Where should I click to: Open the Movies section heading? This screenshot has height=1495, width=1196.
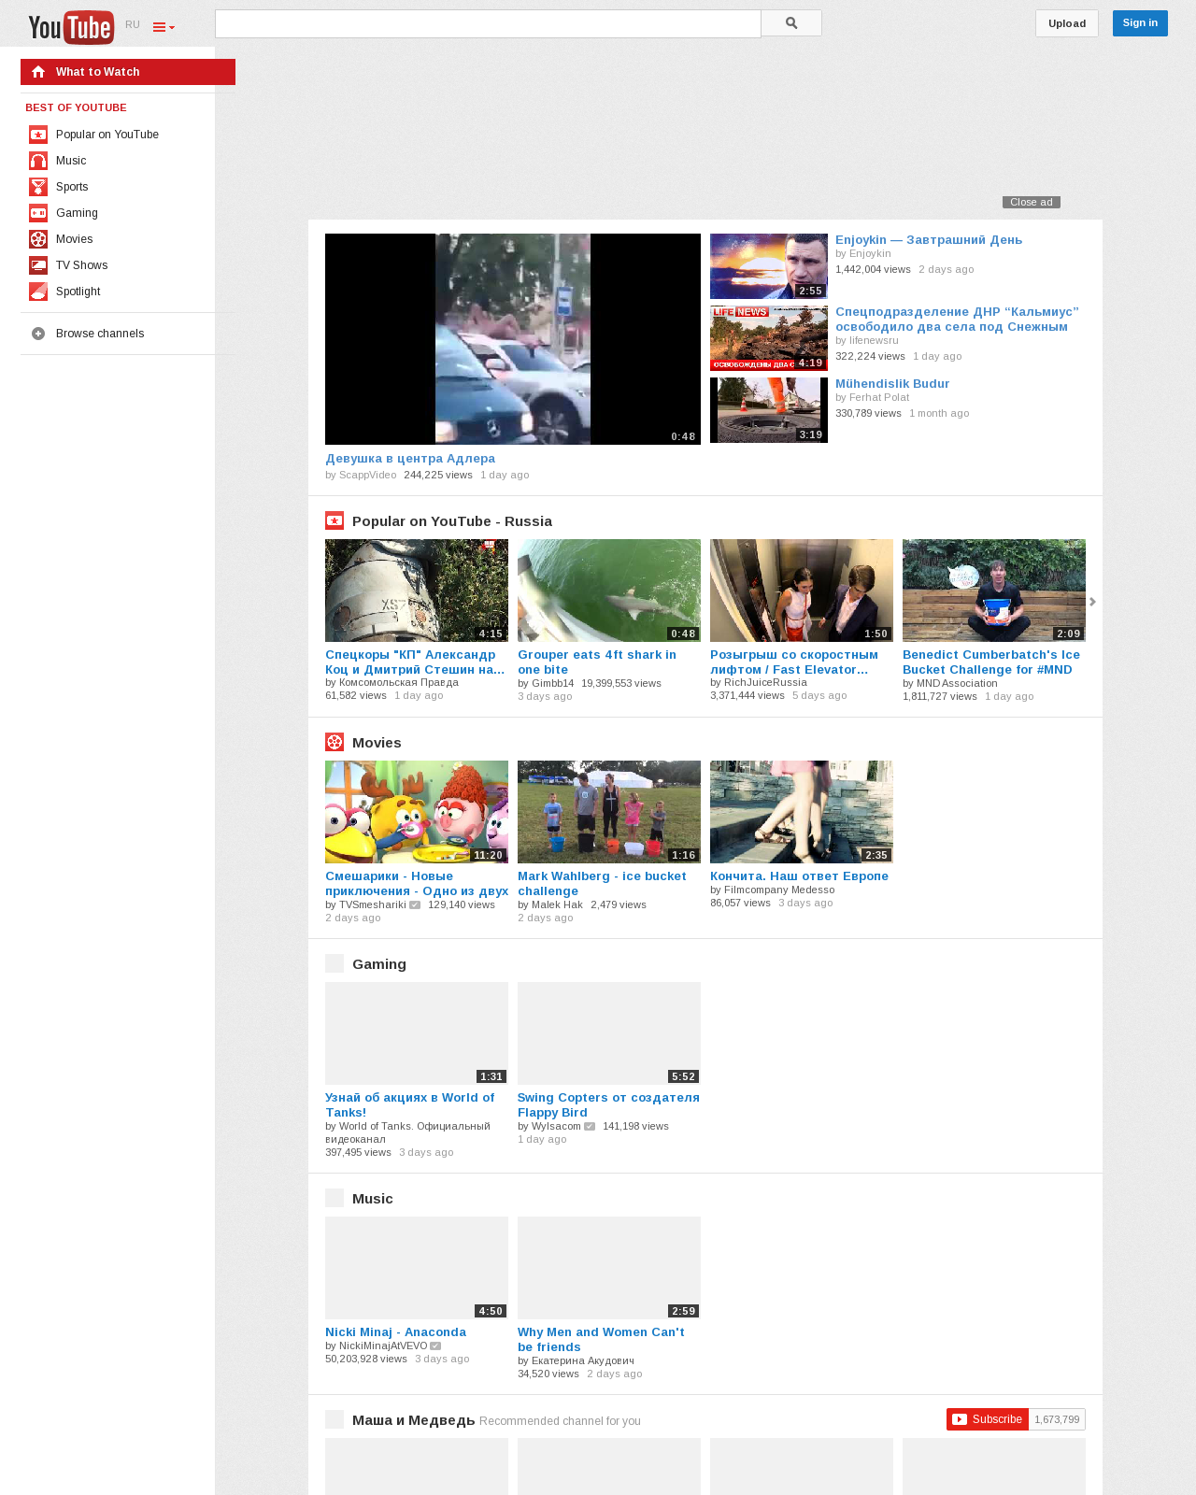377,743
